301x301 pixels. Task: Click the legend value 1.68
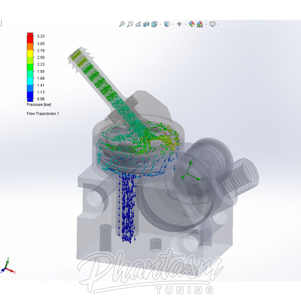pos(41,79)
